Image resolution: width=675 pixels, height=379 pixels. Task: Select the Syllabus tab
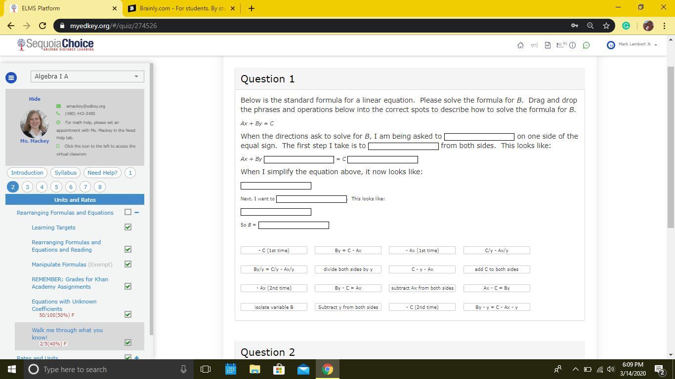tap(65, 173)
